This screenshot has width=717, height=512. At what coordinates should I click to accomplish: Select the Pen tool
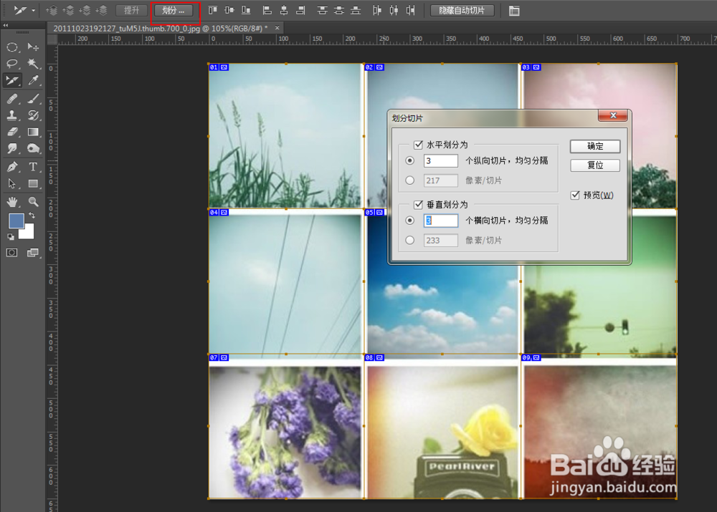(x=12, y=167)
